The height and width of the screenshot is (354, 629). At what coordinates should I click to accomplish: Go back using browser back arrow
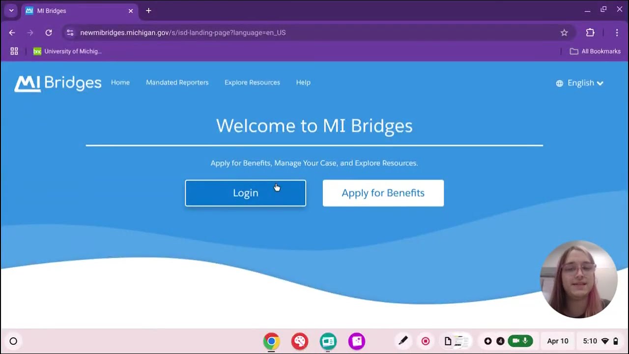tap(12, 32)
